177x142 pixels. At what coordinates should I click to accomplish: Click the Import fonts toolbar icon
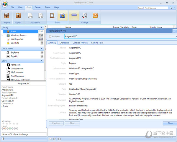pyautogui.click(x=7, y=16)
